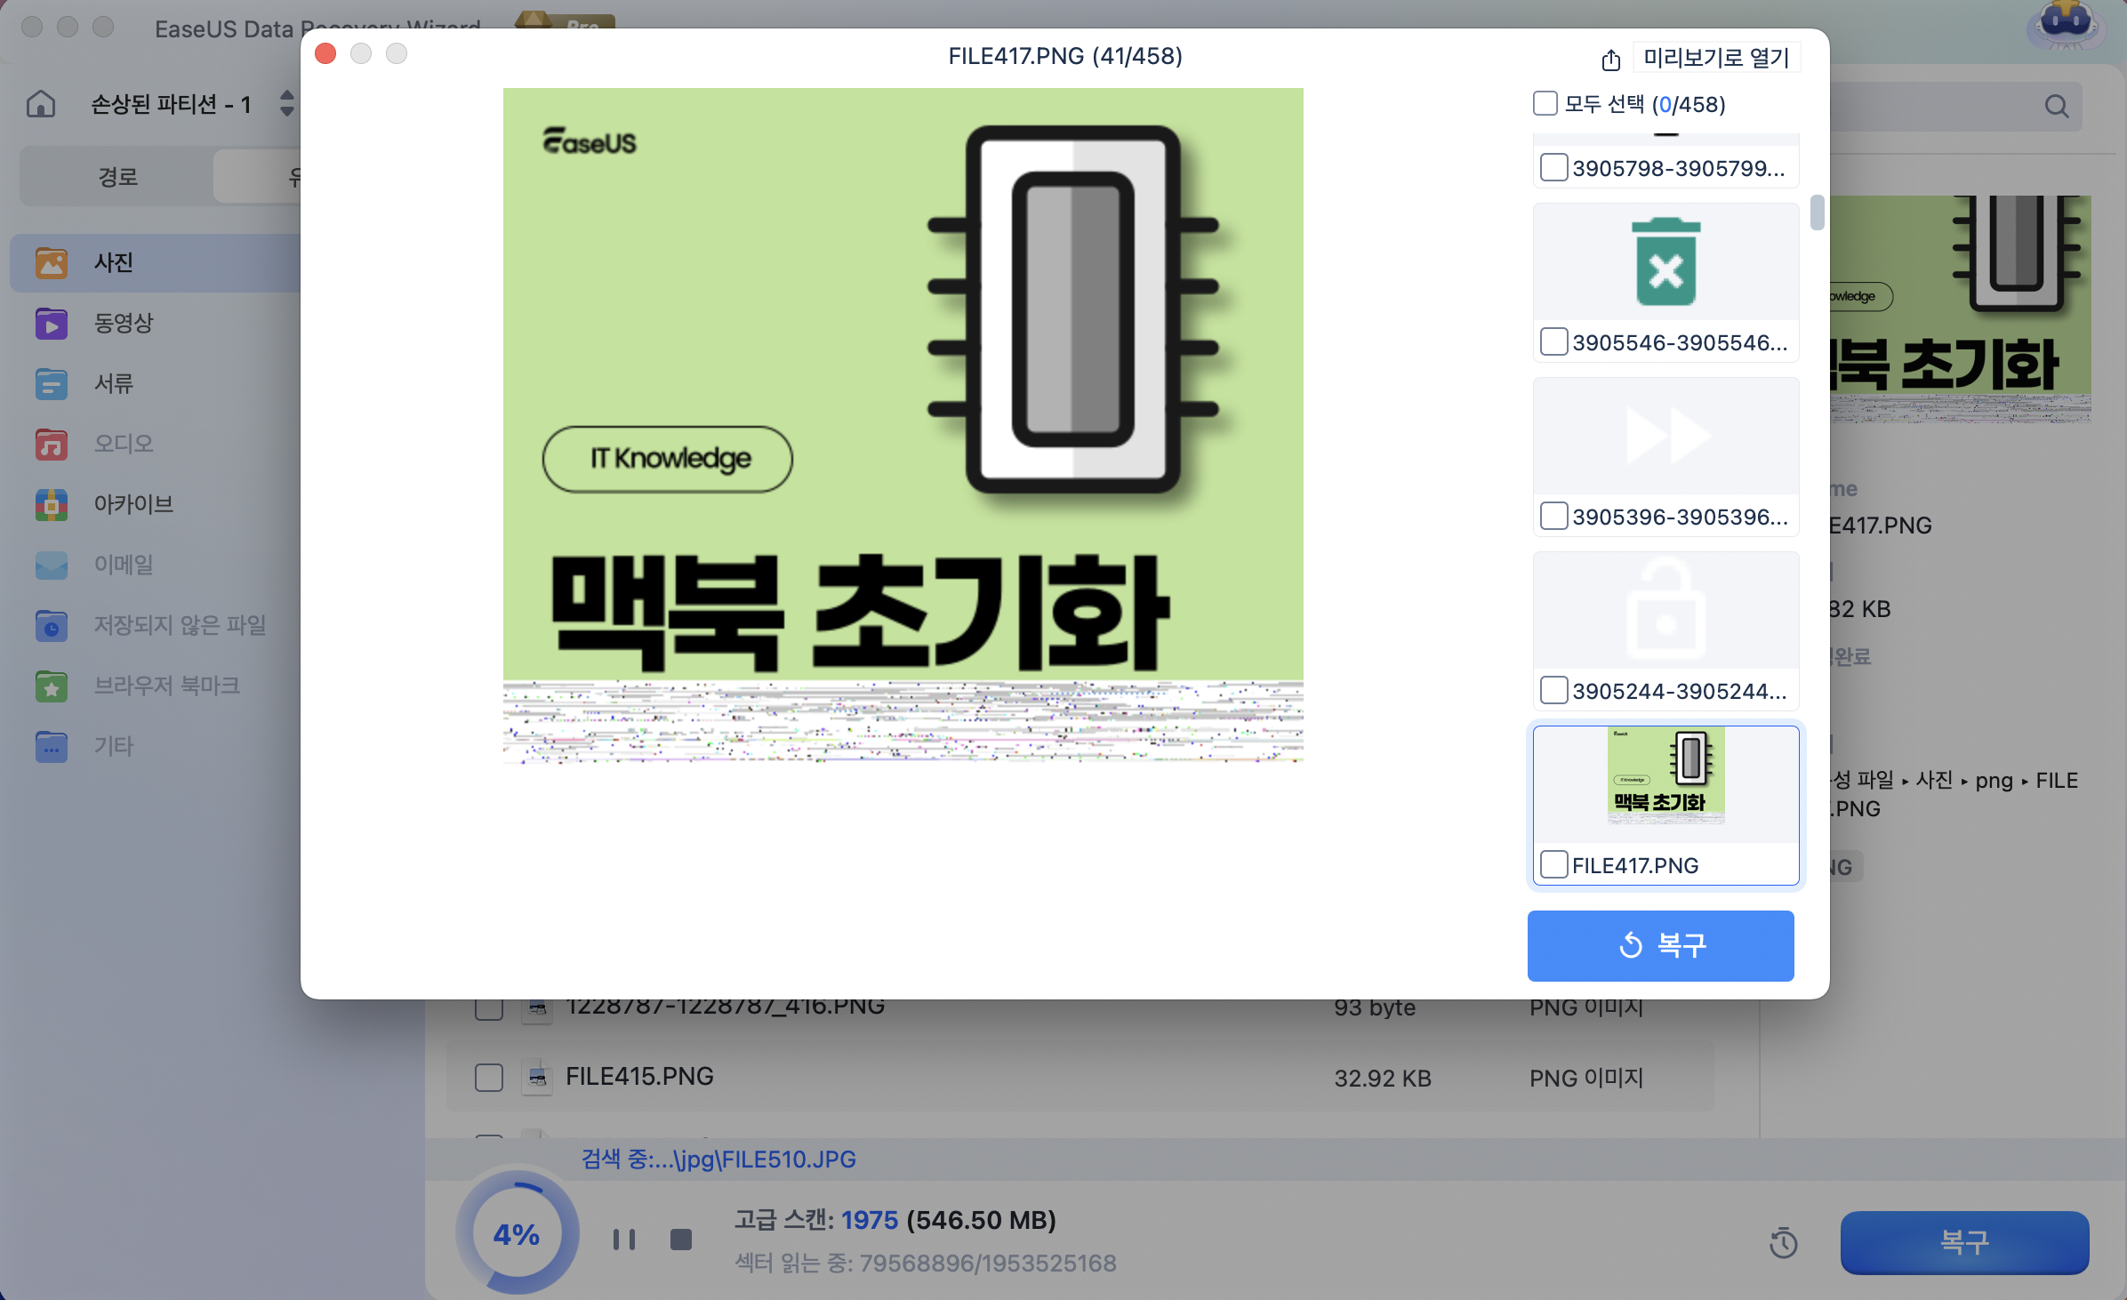
Task: Click the thumbnail list scrollbar
Action: tap(1817, 213)
